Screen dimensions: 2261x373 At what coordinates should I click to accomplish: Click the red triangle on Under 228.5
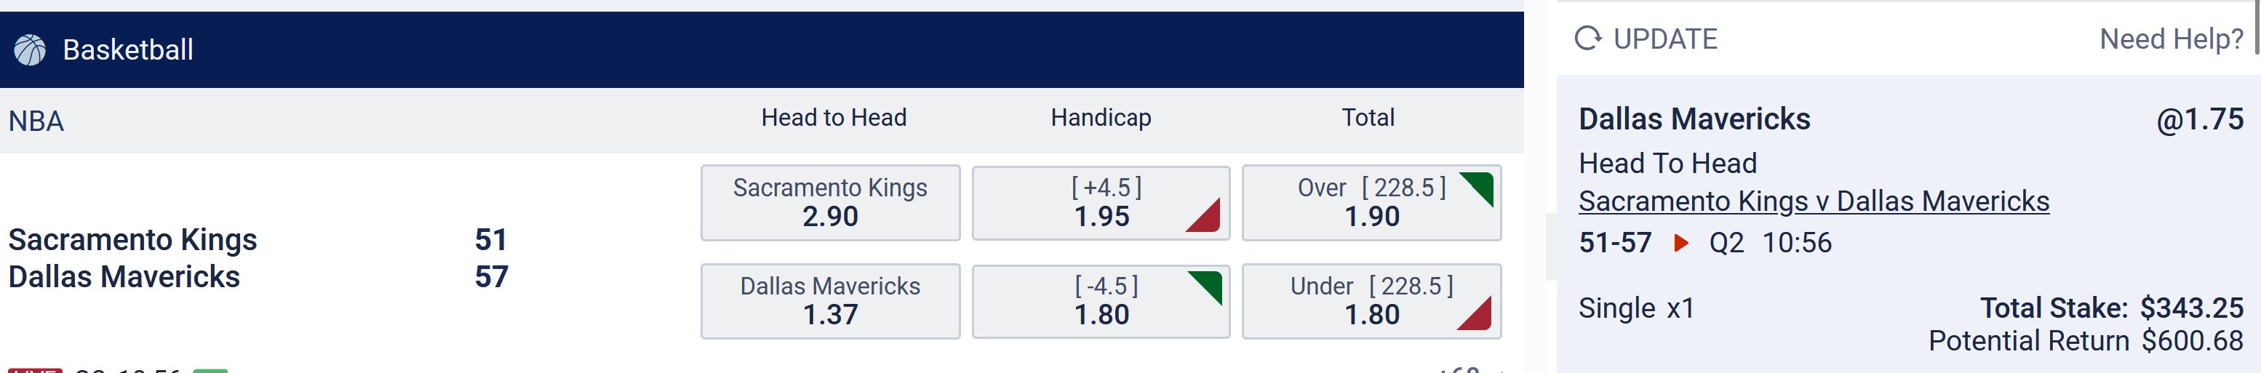[x=1475, y=313]
